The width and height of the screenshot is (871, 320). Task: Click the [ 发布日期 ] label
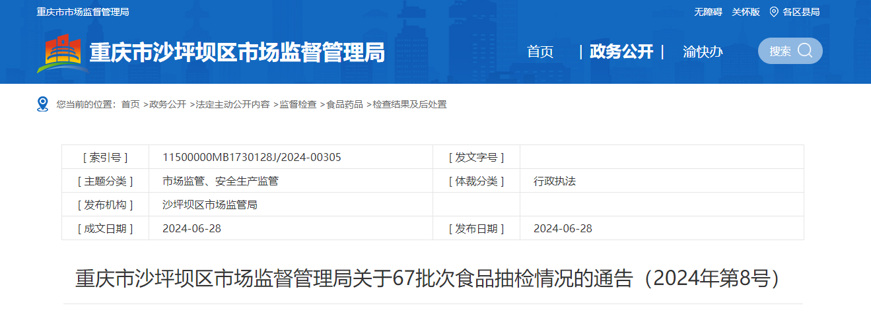476,228
